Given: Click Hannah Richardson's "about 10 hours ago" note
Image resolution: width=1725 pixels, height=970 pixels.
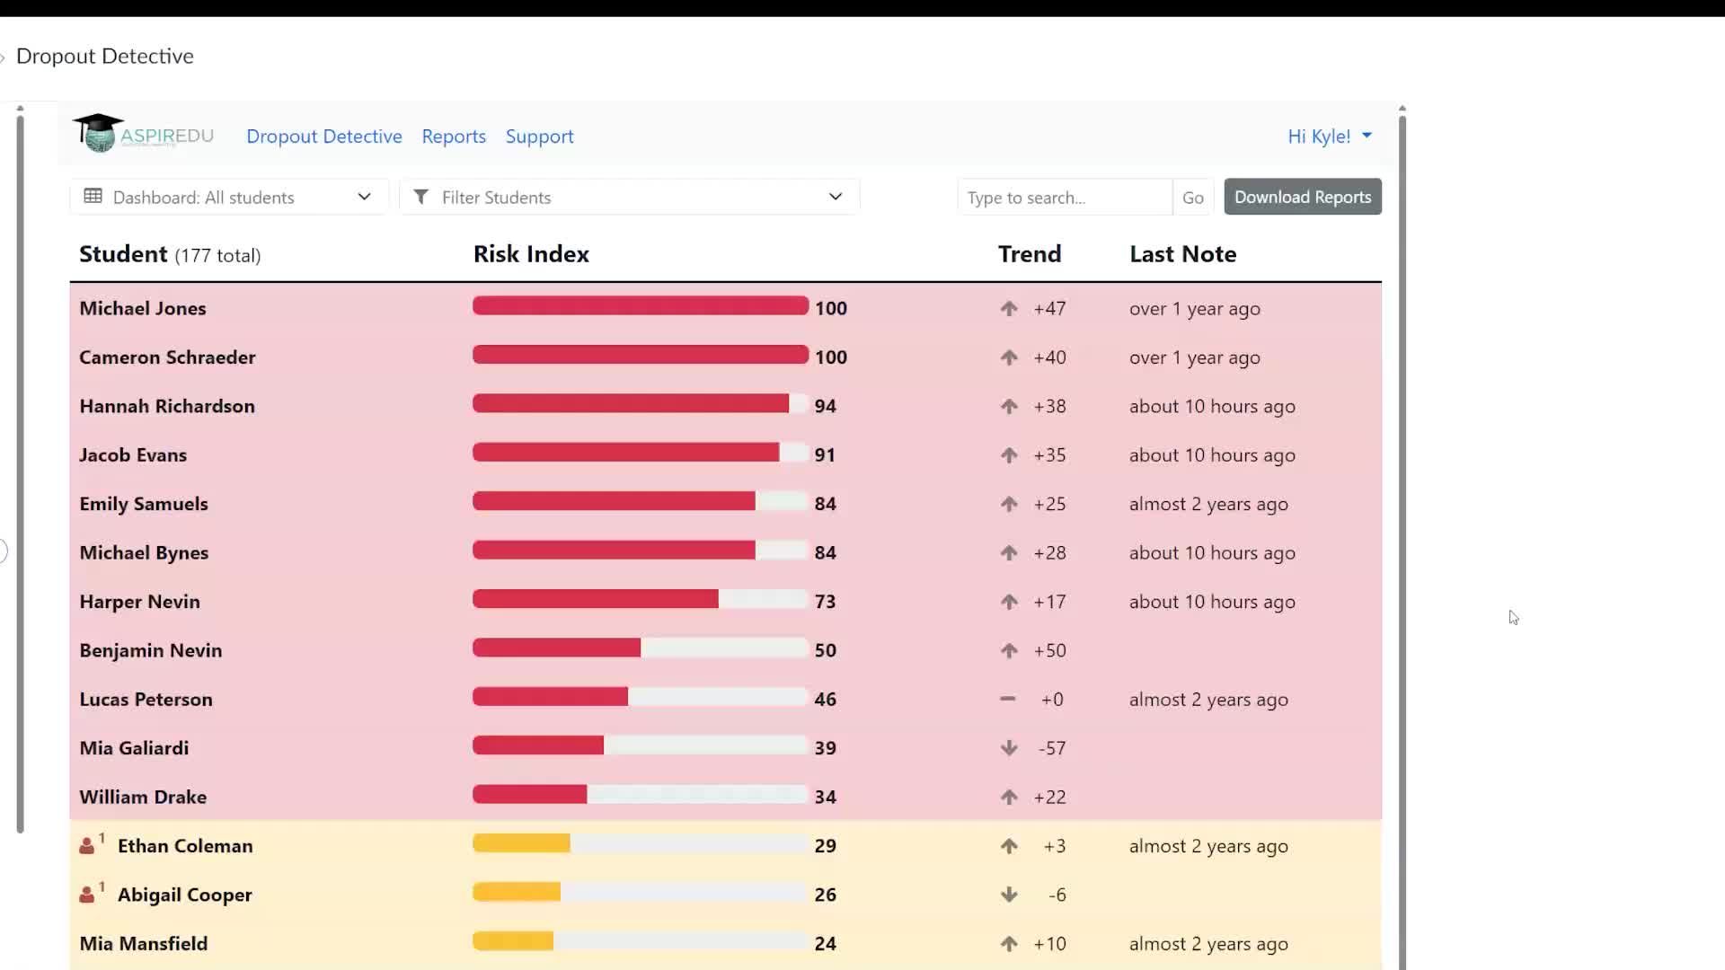Looking at the screenshot, I should [x=1212, y=407].
